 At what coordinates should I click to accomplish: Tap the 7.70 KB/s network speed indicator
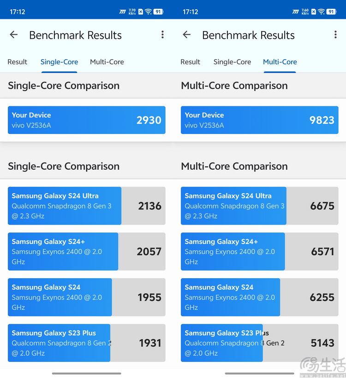pyautogui.click(x=132, y=12)
